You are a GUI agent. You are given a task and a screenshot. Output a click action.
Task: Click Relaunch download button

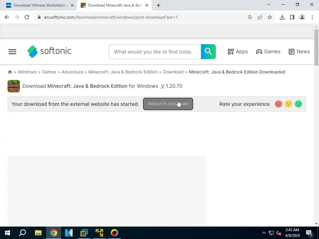coord(168,104)
